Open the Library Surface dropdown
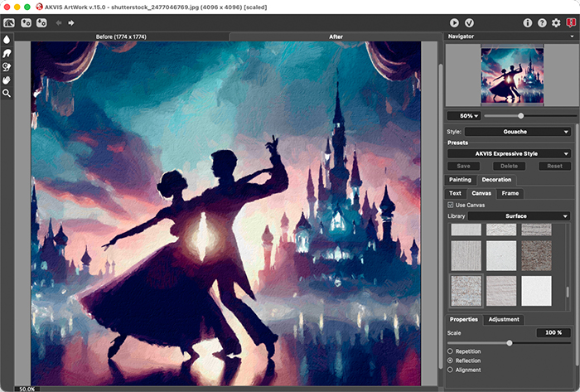Viewport: 580px width, 392px height. click(x=519, y=216)
